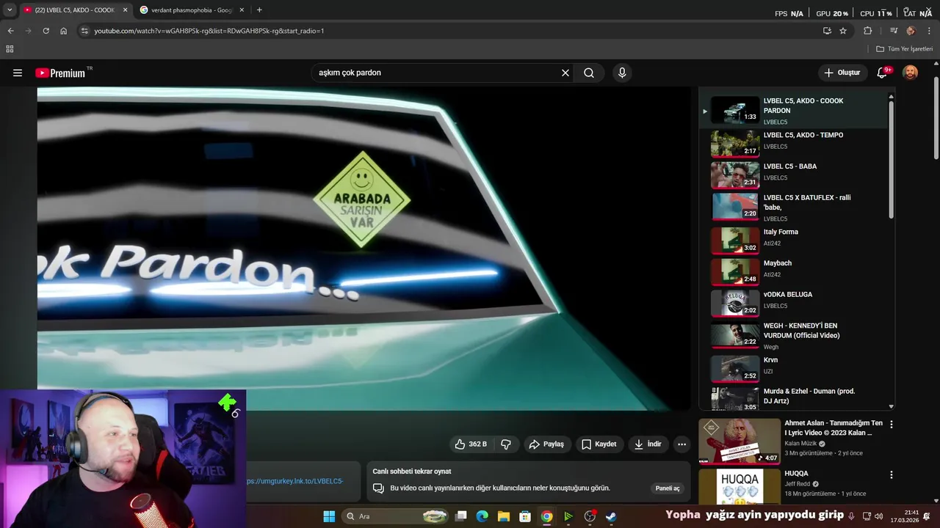Screen dimensions: 940x528
Task: Open taskbar clock showing 21:41
Action: [904, 516]
